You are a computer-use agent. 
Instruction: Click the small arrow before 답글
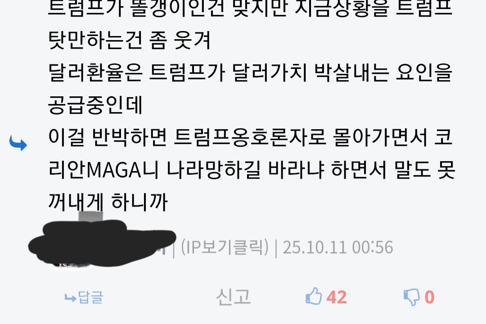coord(70,298)
